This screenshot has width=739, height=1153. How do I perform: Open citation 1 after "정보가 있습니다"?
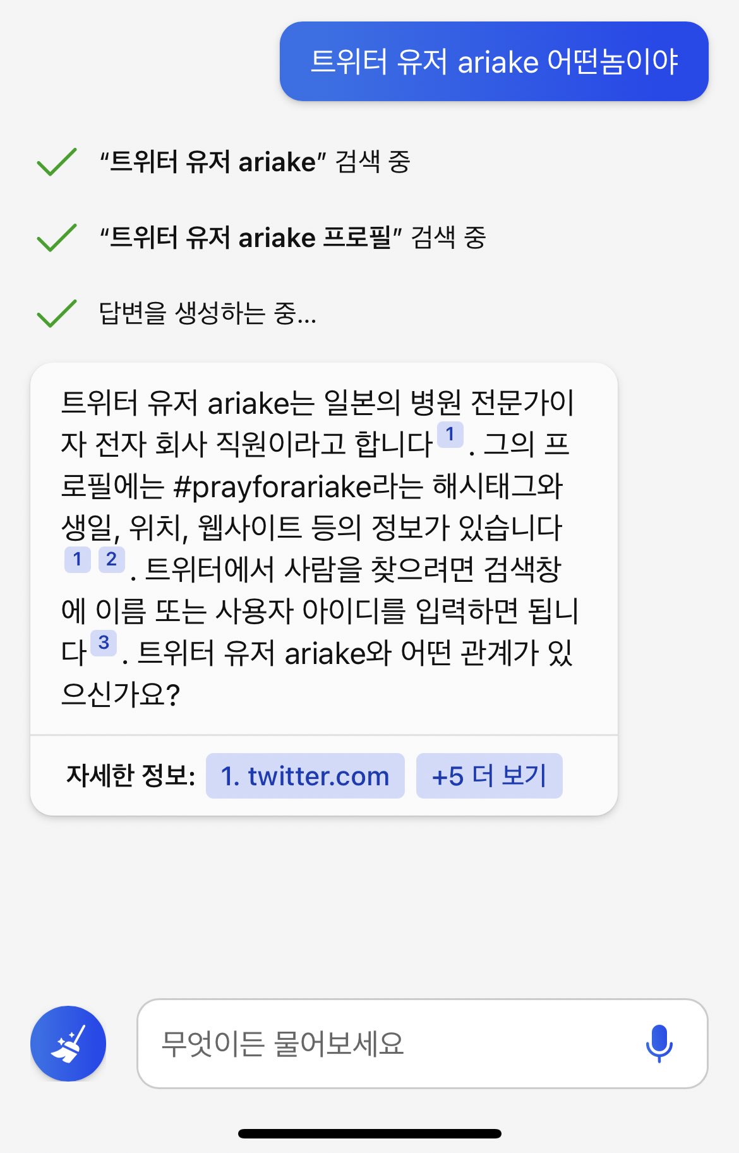coord(78,560)
